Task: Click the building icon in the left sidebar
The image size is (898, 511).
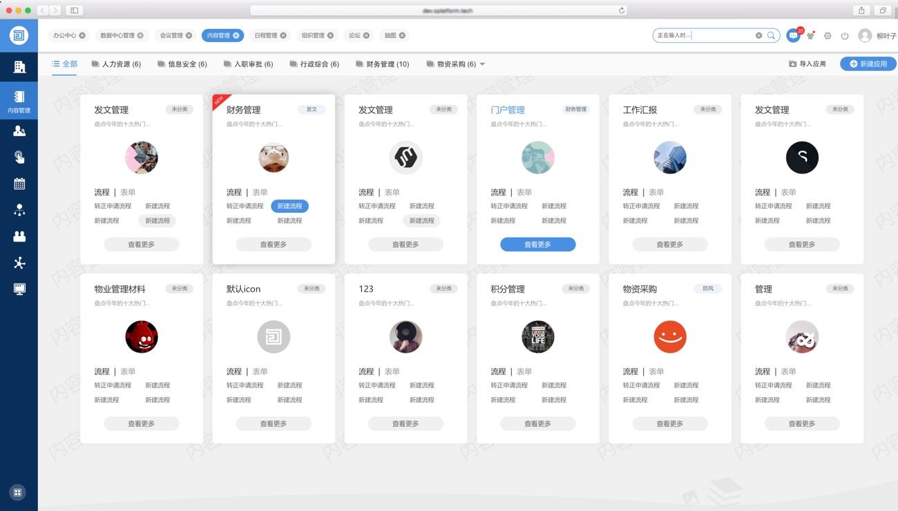Action: point(19,67)
